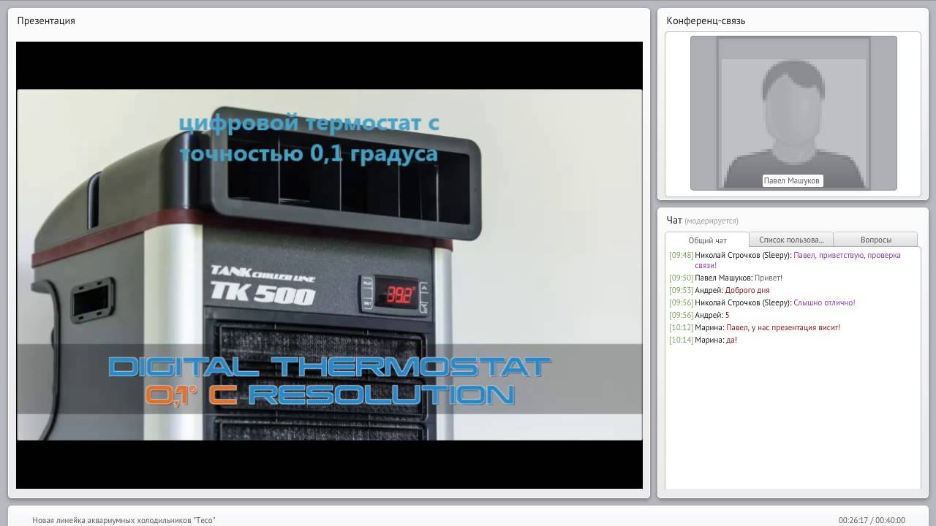
Task: Click the Павел Машуков webcam avatar
Action: [x=793, y=113]
